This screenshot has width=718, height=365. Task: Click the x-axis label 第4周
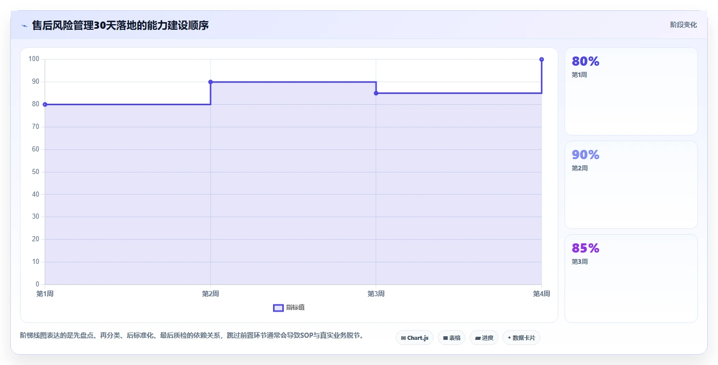pyautogui.click(x=541, y=294)
